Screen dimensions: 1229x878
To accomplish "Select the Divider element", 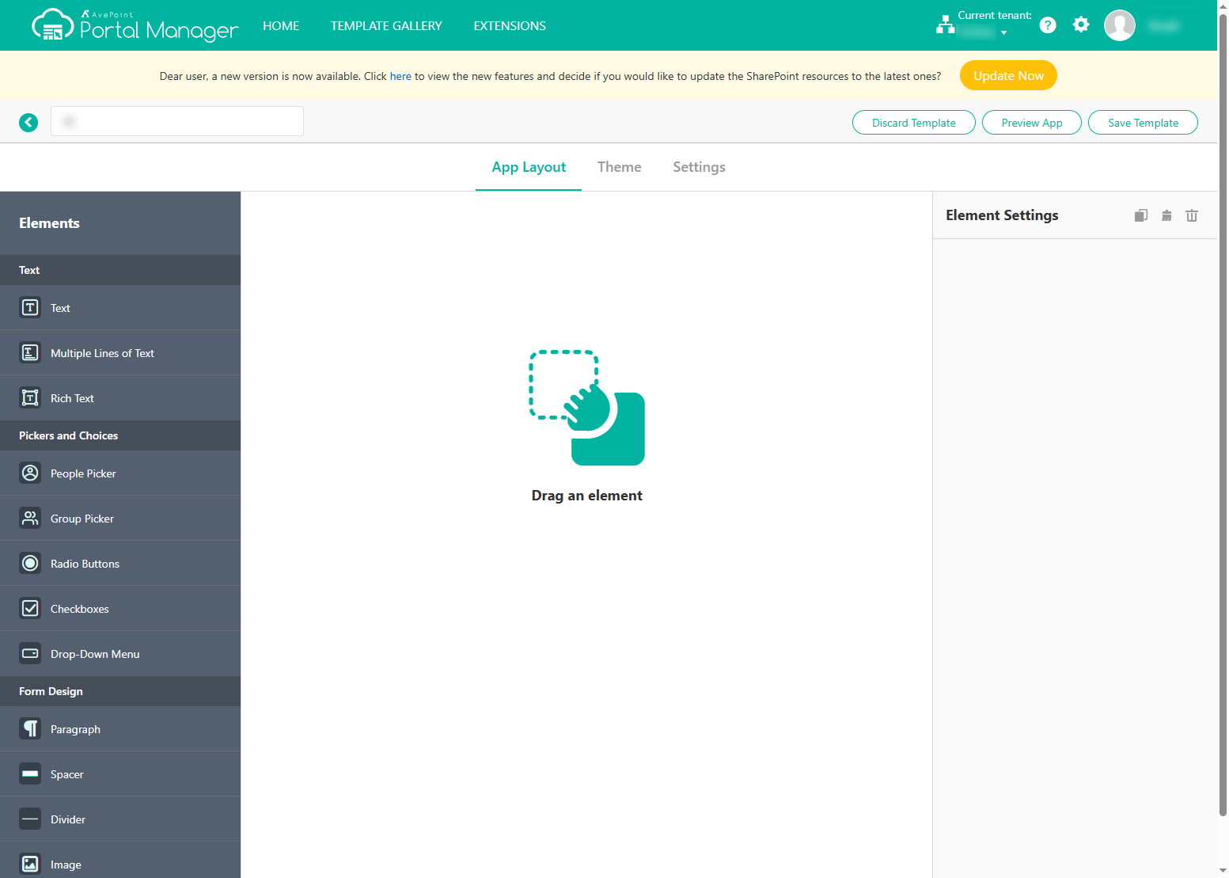I will pos(68,819).
